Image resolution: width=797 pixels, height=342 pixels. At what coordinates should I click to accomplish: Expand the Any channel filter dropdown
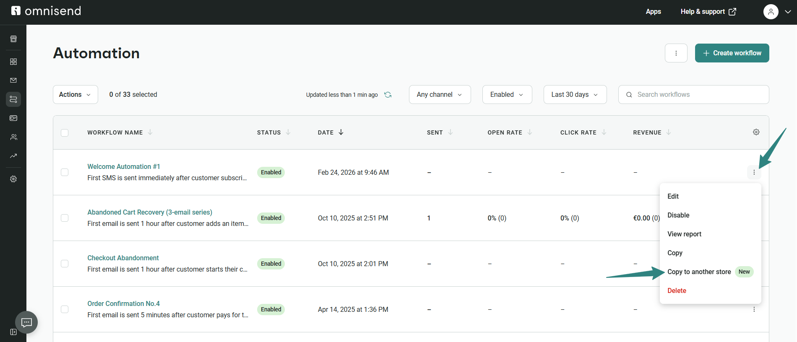click(x=440, y=95)
